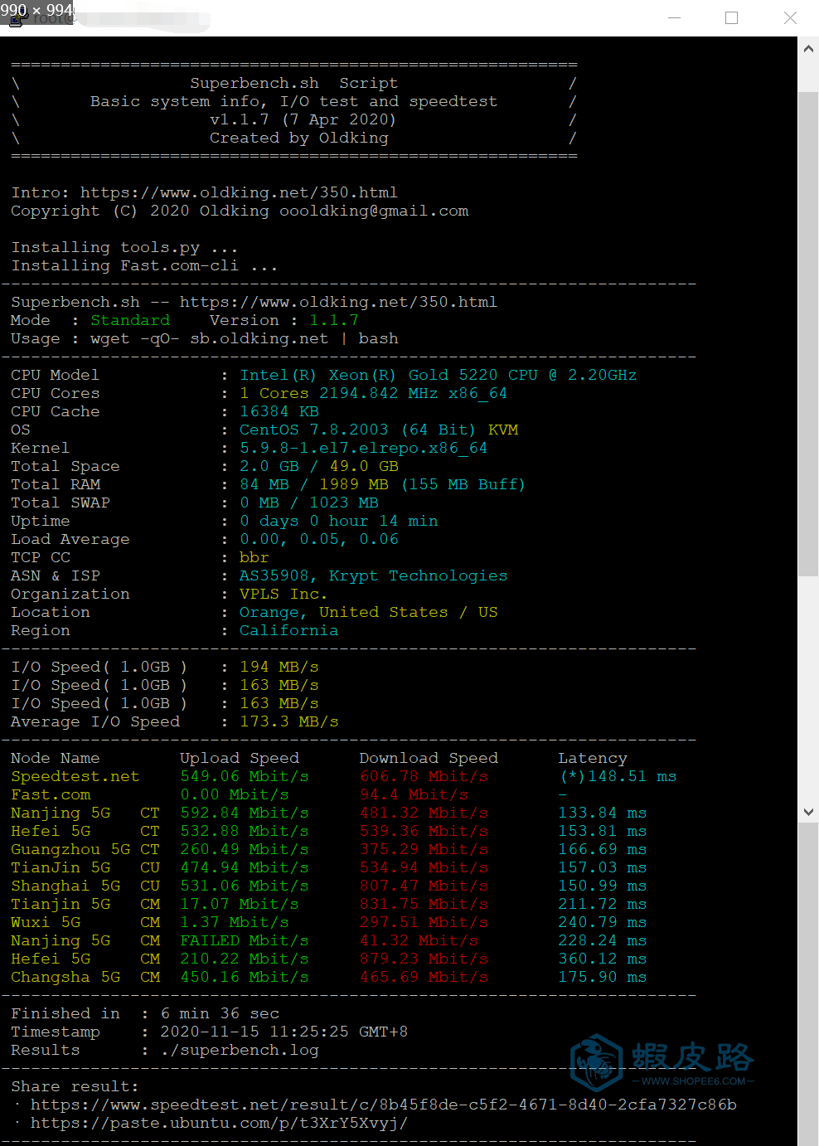Click the 'Latency' column header
The width and height of the screenshot is (819, 1146).
pyautogui.click(x=593, y=758)
